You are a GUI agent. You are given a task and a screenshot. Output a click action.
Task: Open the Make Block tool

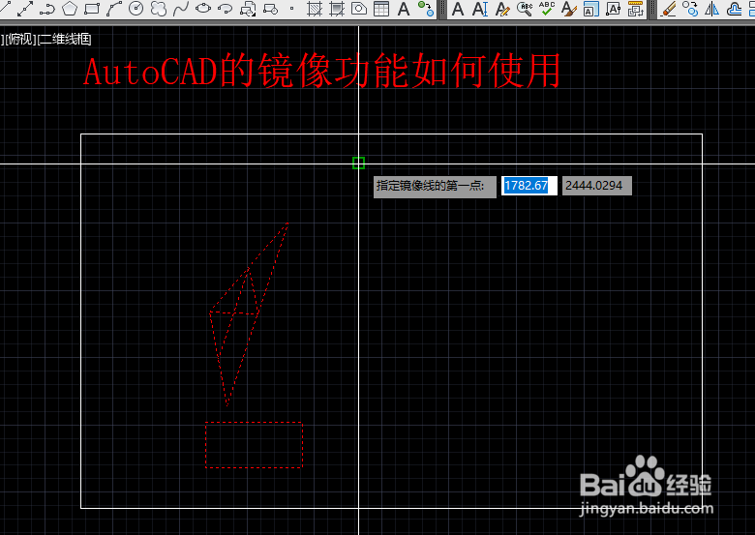point(270,9)
